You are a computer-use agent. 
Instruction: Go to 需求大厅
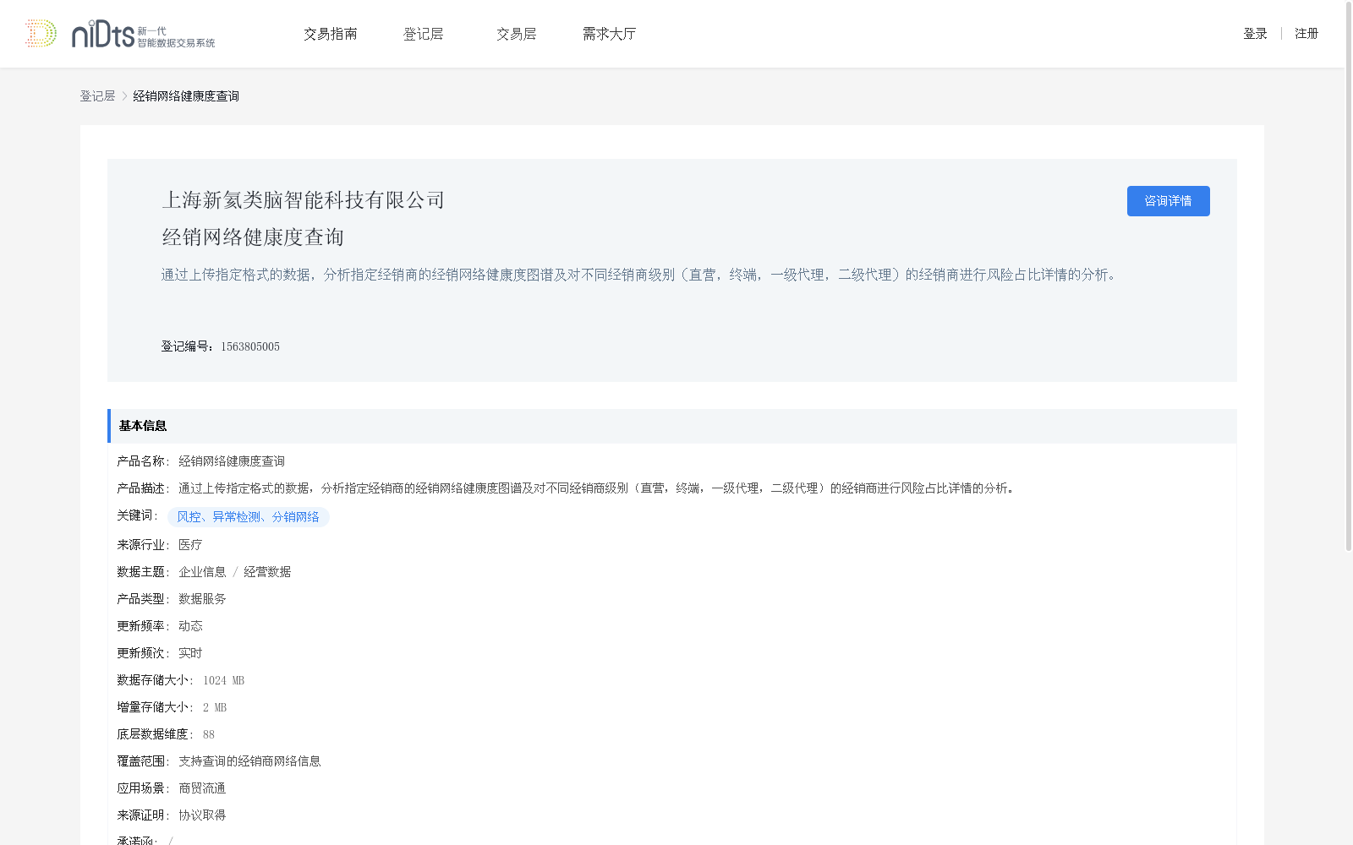[609, 34]
